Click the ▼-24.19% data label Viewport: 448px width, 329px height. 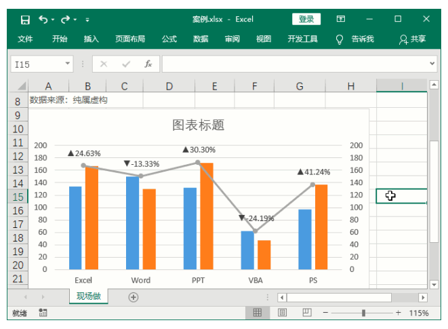point(256,218)
